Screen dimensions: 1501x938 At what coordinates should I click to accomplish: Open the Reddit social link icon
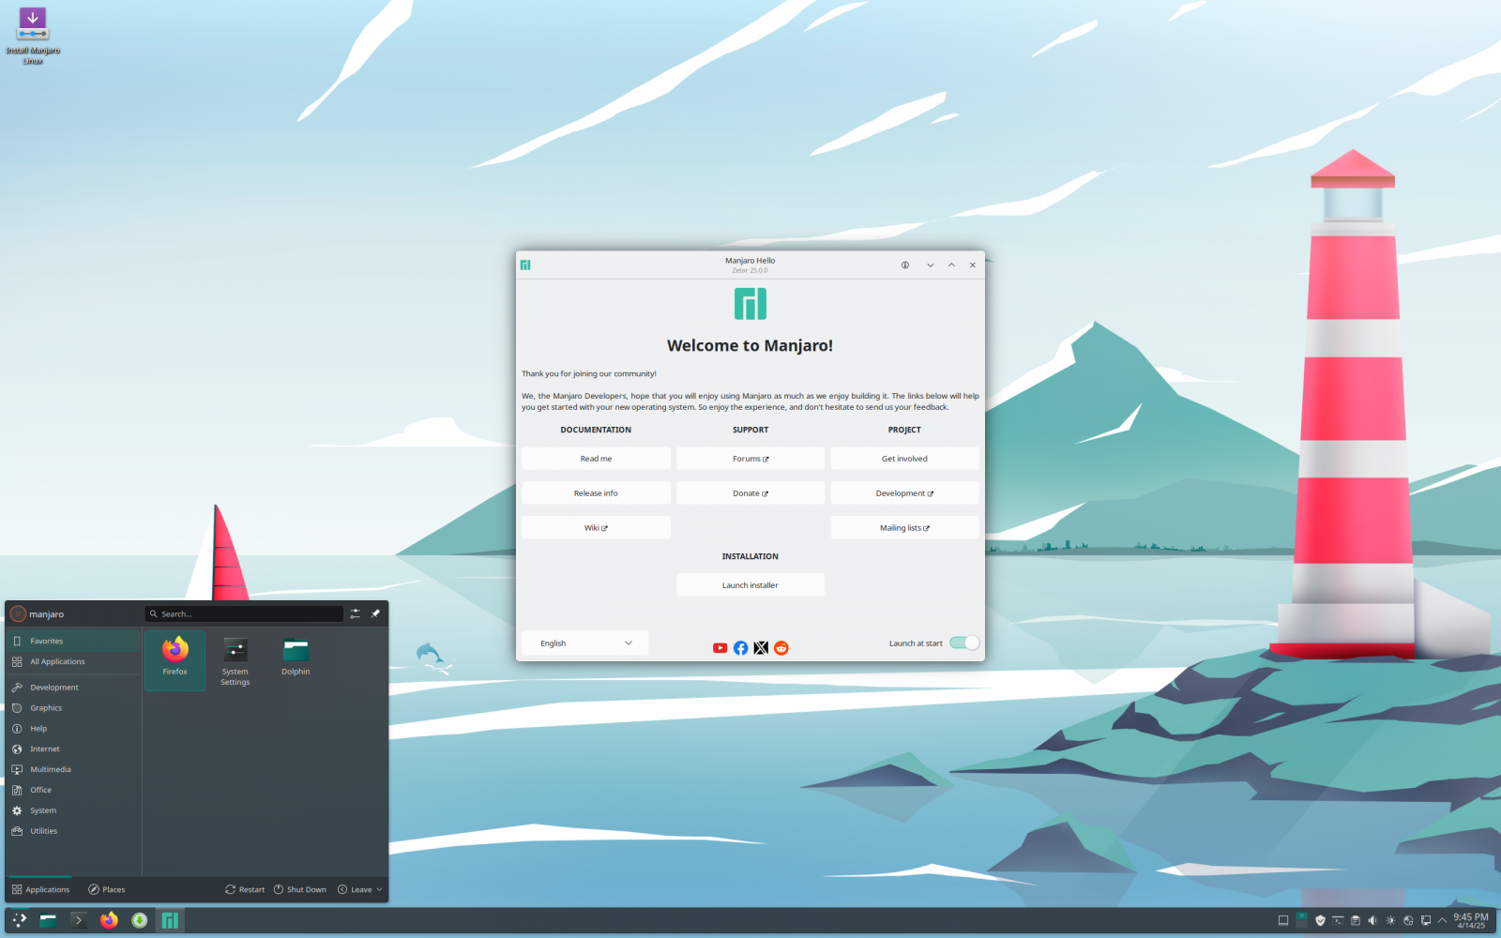(x=781, y=648)
